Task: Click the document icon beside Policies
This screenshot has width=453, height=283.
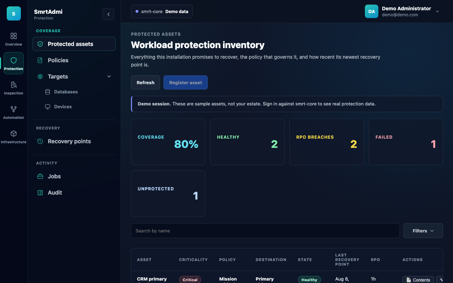Action: (40, 60)
